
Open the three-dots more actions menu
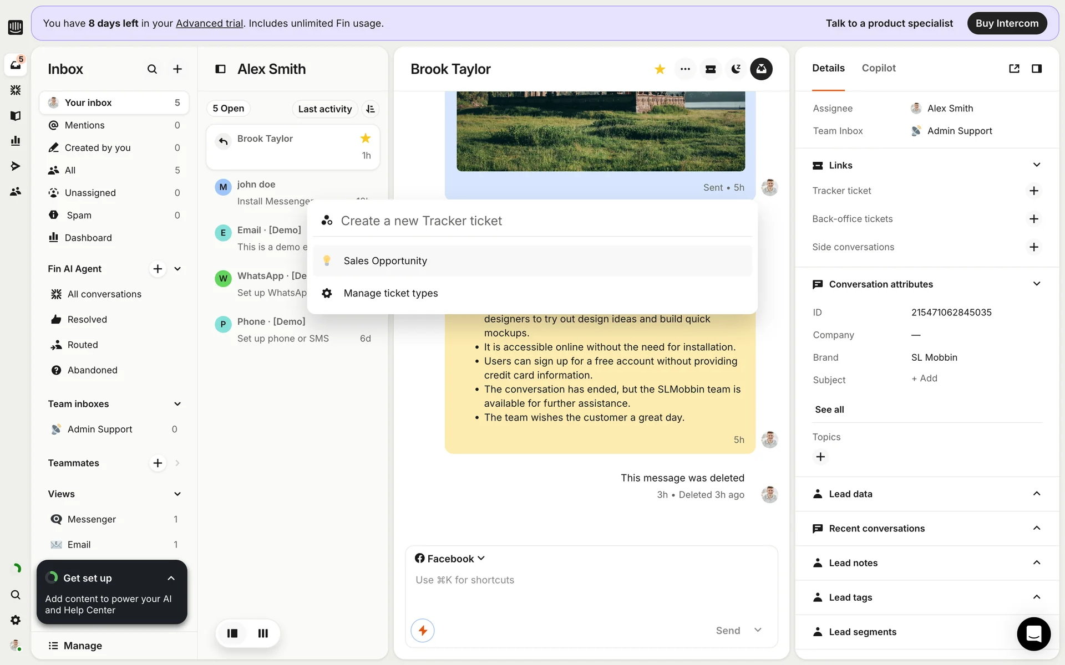click(x=685, y=69)
